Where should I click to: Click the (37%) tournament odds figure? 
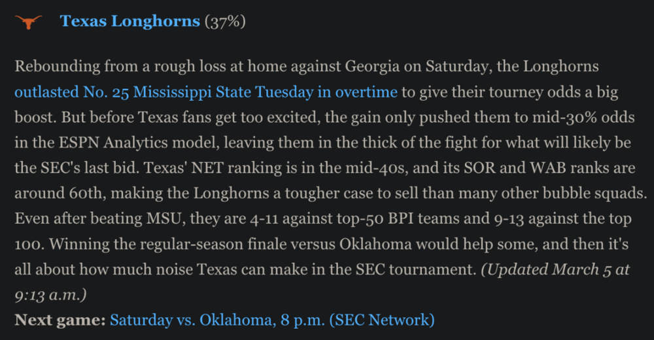click(x=225, y=22)
